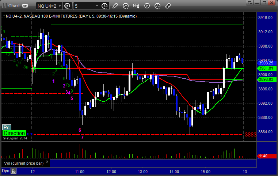Click the SIM mode badge

point(25,6)
